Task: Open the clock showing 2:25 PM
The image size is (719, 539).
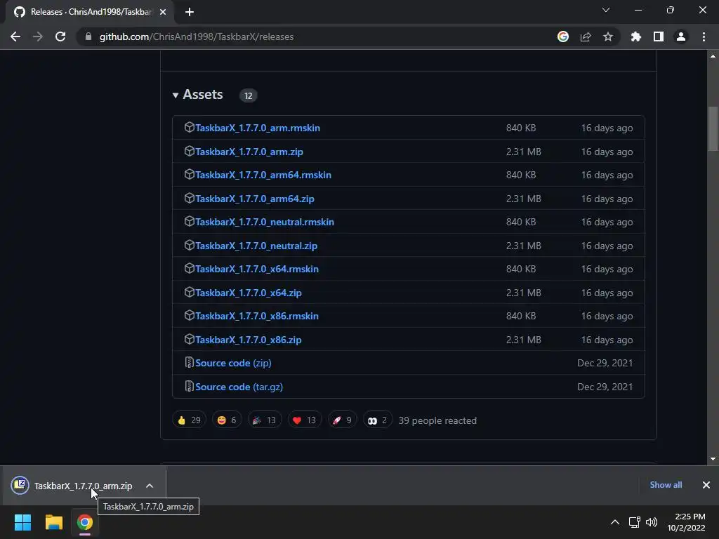Action: (687, 522)
